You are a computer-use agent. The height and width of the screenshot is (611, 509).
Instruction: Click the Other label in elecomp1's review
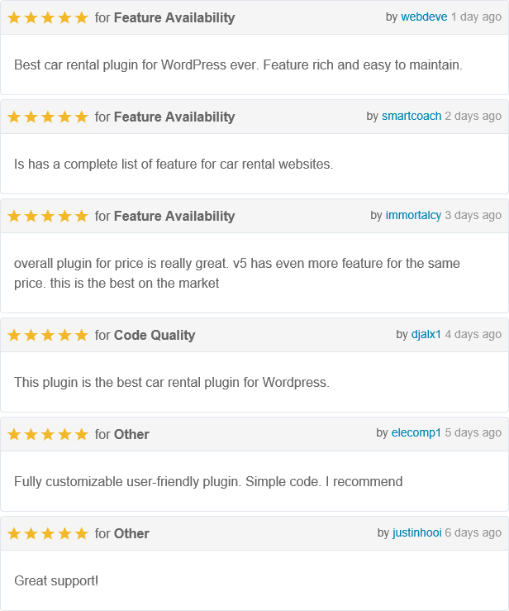[131, 434]
